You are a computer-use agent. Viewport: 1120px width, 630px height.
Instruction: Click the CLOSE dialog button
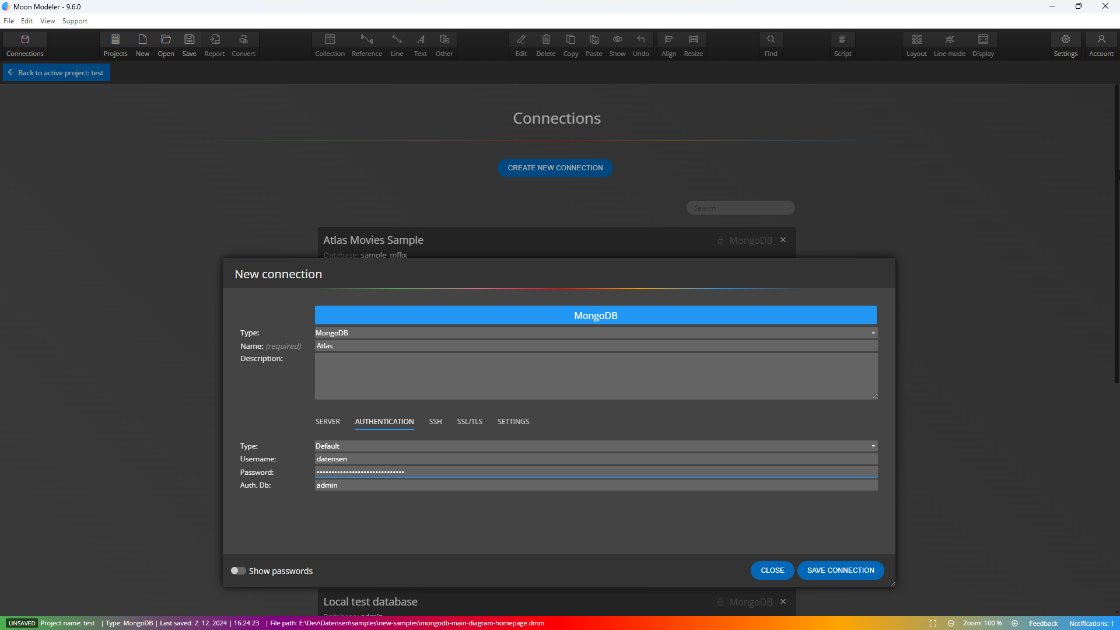pyautogui.click(x=772, y=570)
